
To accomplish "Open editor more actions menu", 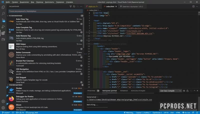I will [x=197, y=6].
